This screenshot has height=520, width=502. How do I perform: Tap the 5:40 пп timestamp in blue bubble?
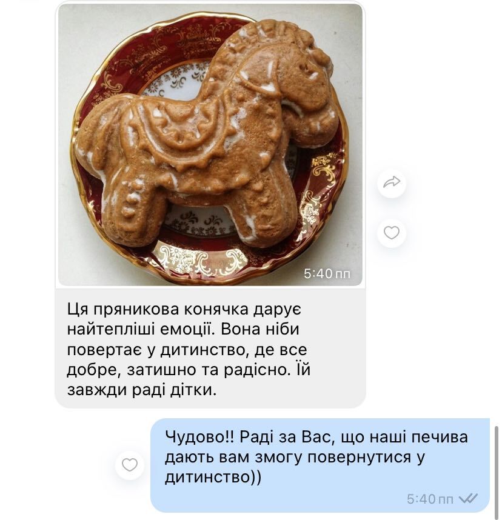click(x=430, y=499)
